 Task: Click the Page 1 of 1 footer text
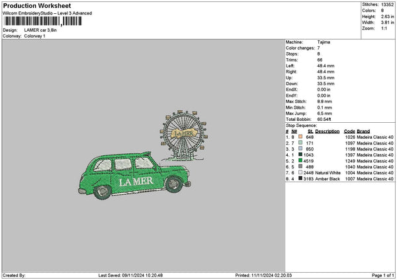coord(383,275)
